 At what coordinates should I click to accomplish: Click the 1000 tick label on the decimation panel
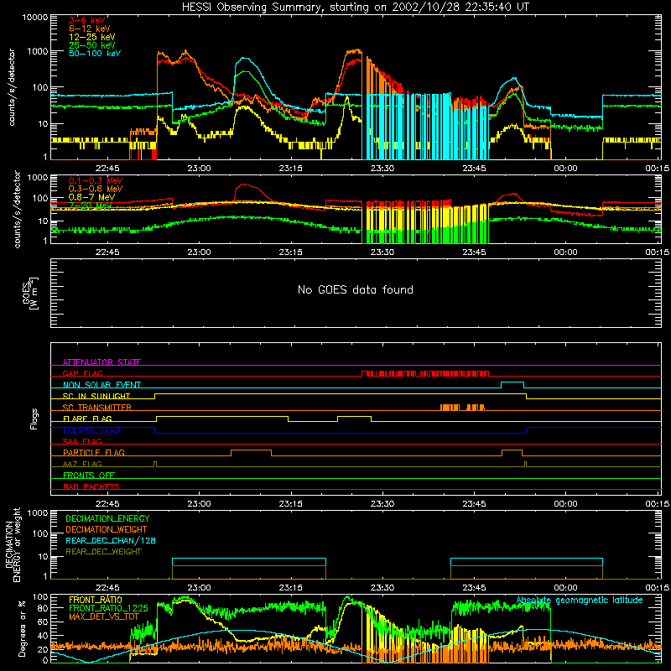(x=38, y=513)
